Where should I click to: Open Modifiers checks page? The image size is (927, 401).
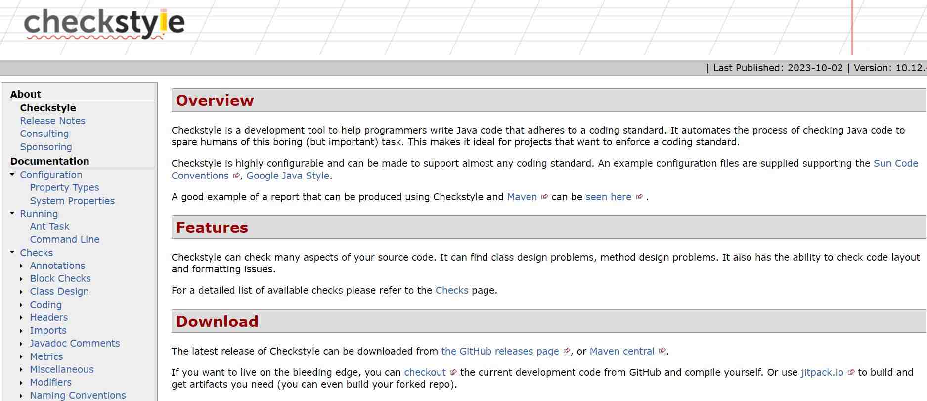(50, 382)
